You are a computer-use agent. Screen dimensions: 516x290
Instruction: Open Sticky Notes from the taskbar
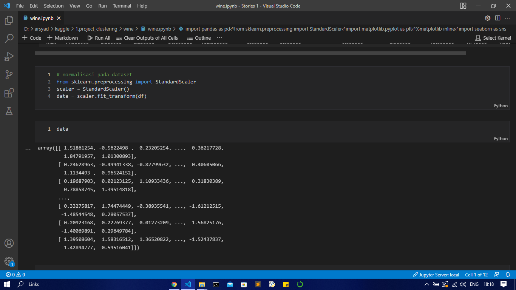coord(286,284)
